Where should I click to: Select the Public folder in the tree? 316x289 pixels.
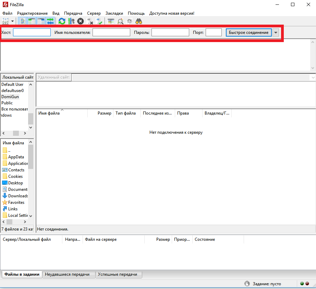7,103
